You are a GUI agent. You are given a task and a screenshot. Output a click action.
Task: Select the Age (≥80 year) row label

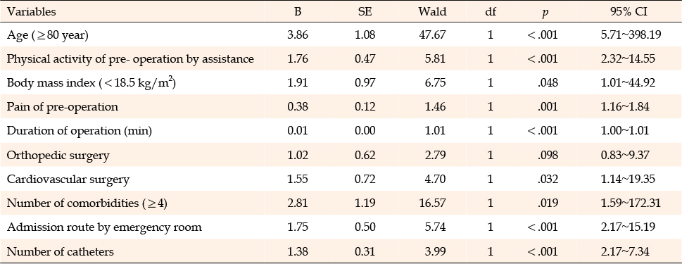(47, 35)
